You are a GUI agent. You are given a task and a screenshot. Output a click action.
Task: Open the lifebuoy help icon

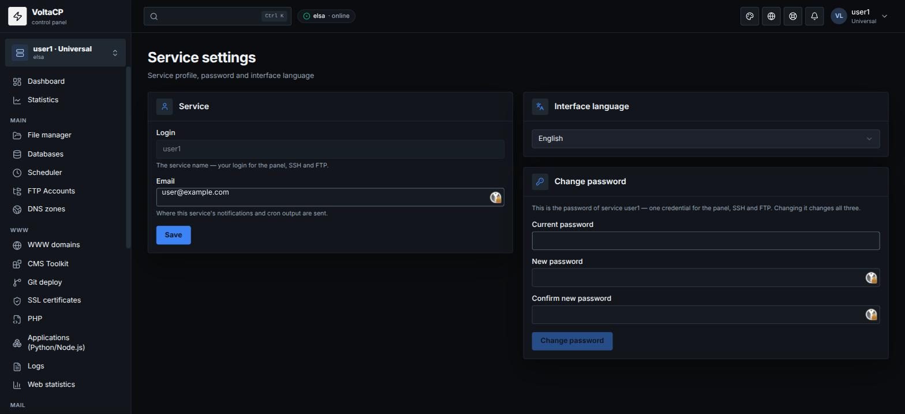[x=793, y=16]
